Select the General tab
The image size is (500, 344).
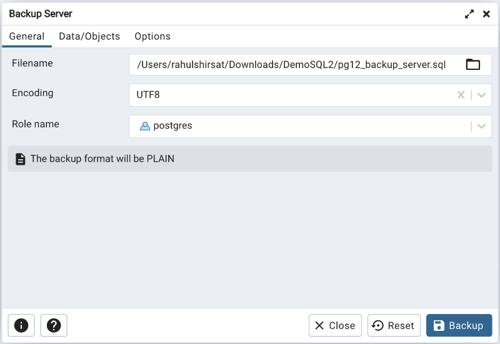coord(26,36)
